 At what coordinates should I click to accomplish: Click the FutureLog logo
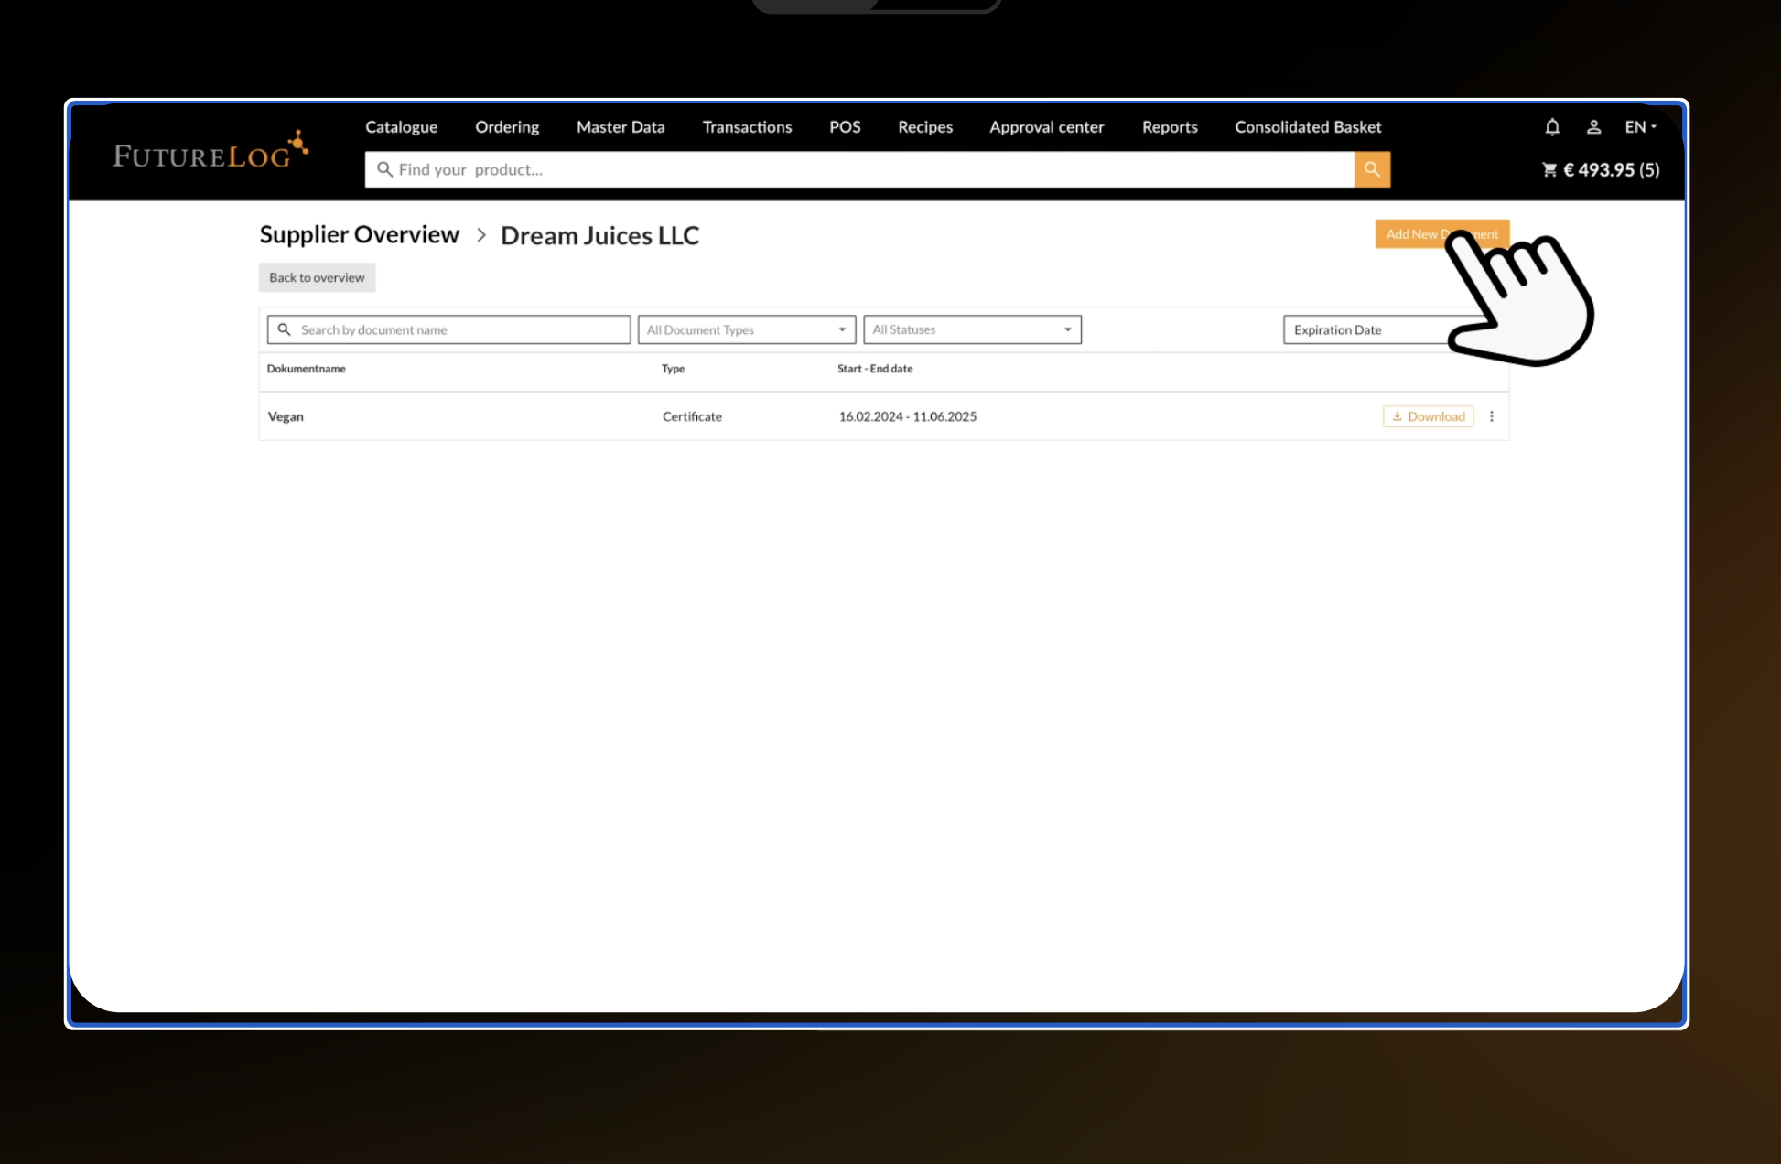210,152
